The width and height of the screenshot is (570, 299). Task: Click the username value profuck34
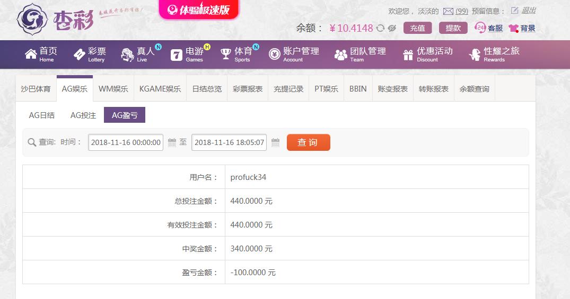[248, 177]
